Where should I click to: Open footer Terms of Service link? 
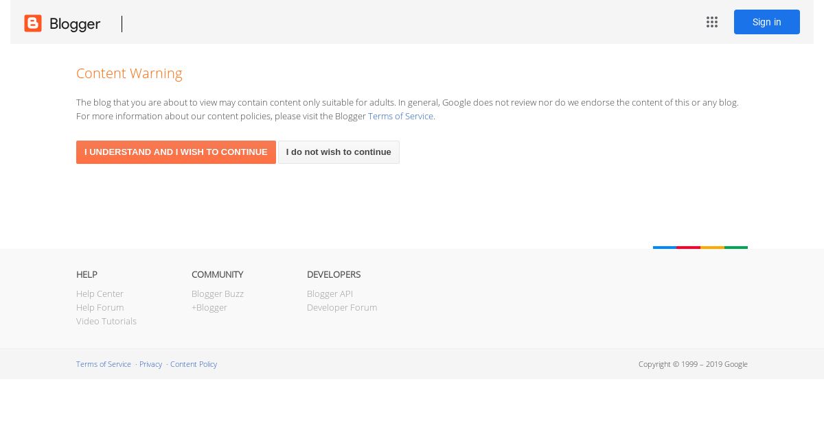pos(104,364)
